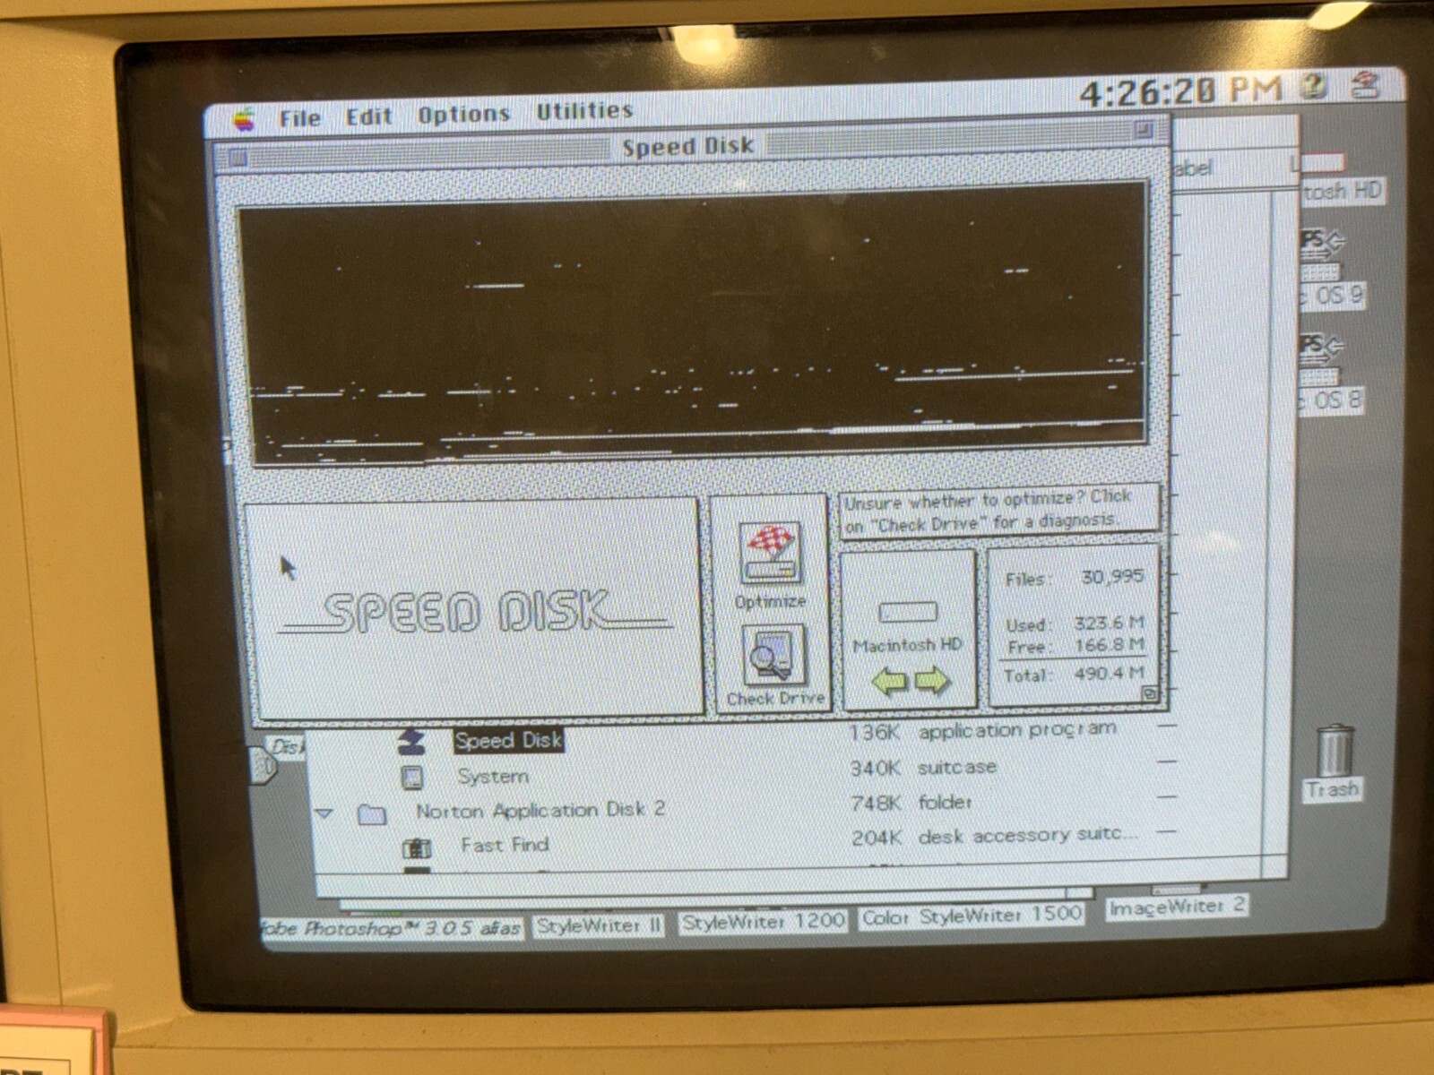Click the '340K' size of System

click(x=877, y=768)
